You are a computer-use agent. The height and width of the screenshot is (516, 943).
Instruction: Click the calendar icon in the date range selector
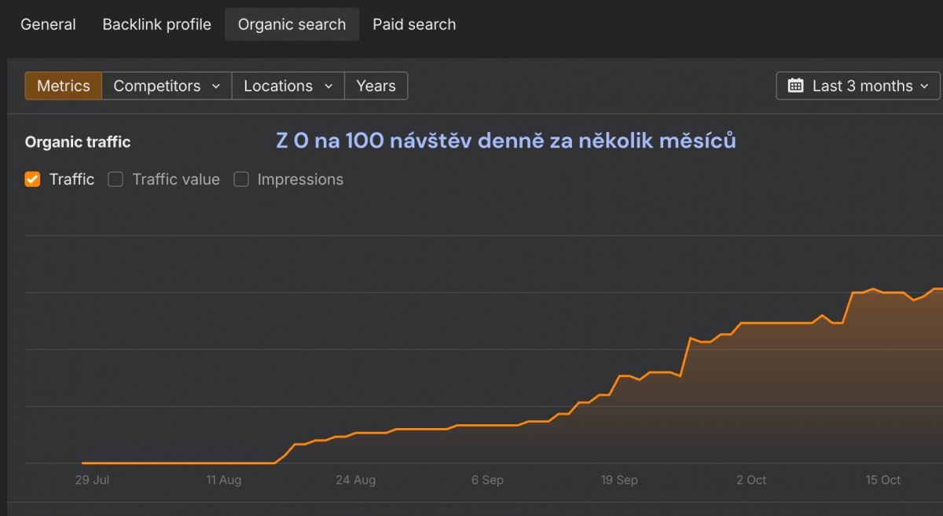[797, 86]
